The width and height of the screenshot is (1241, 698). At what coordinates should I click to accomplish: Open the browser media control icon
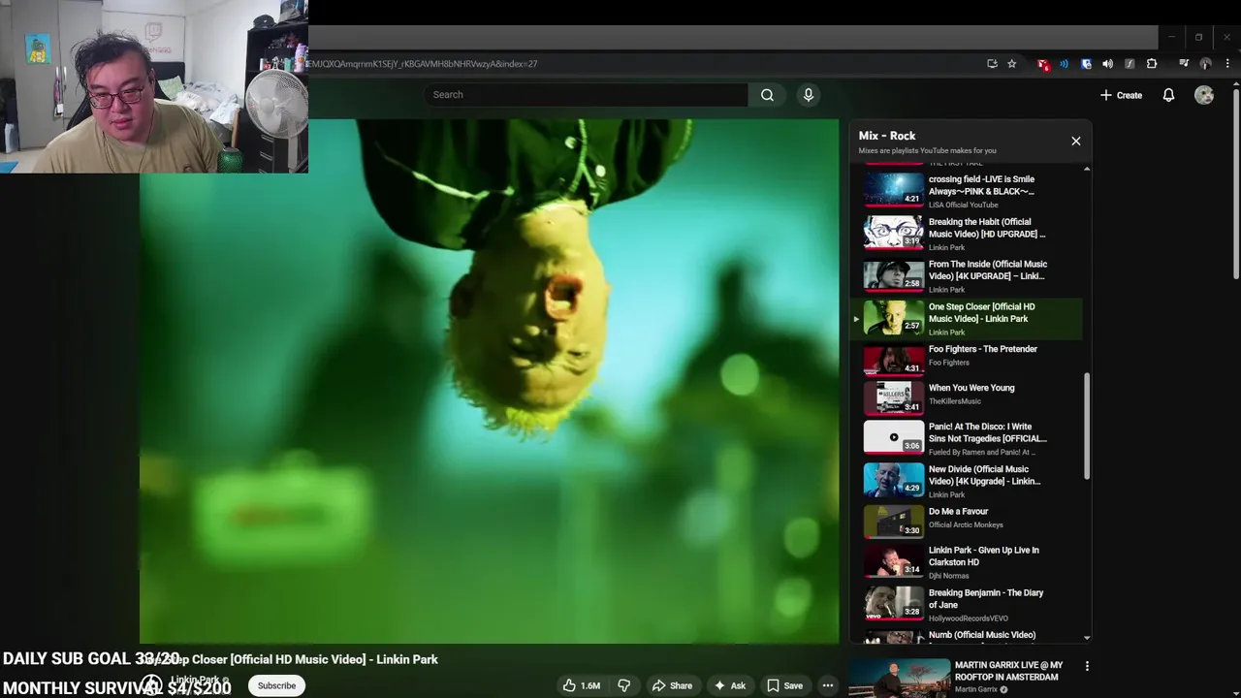pos(1184,64)
